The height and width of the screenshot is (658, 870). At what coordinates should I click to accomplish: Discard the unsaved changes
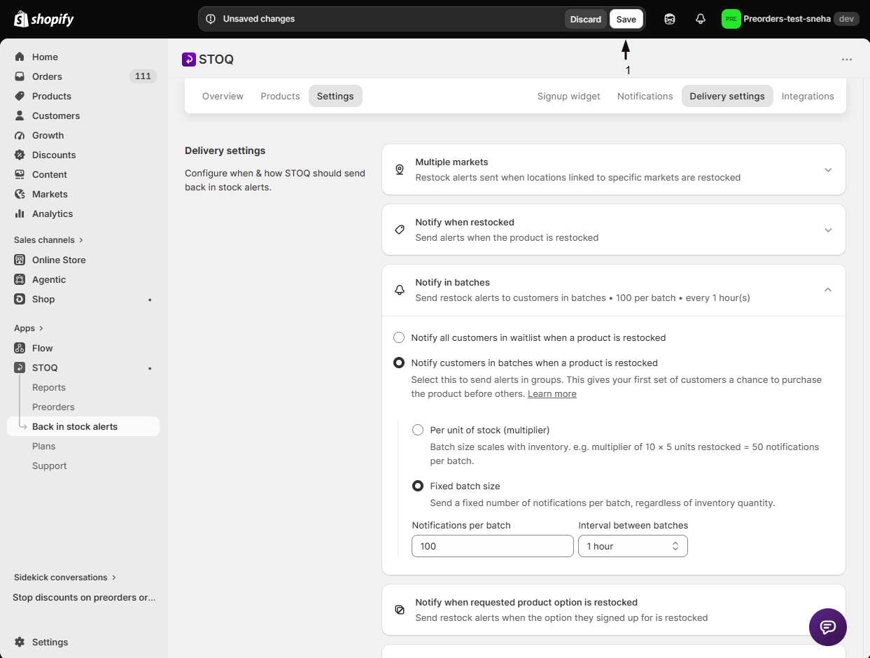[585, 19]
